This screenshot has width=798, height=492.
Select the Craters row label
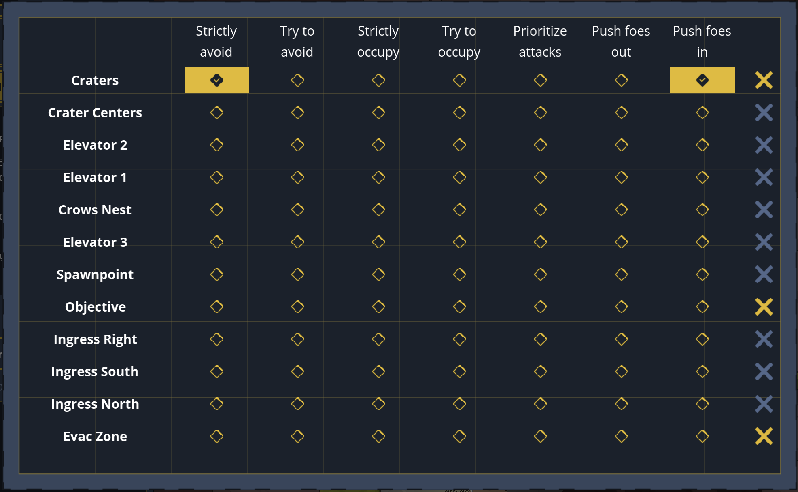[x=95, y=80]
